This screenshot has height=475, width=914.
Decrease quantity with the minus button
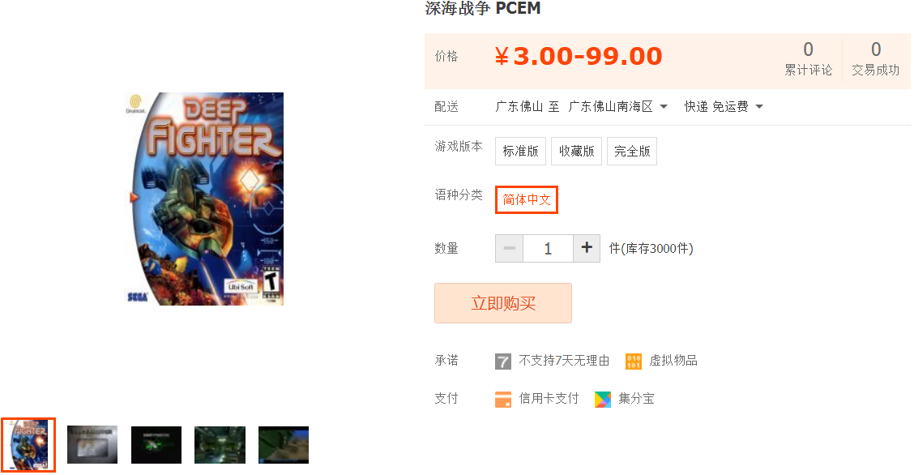(x=510, y=248)
